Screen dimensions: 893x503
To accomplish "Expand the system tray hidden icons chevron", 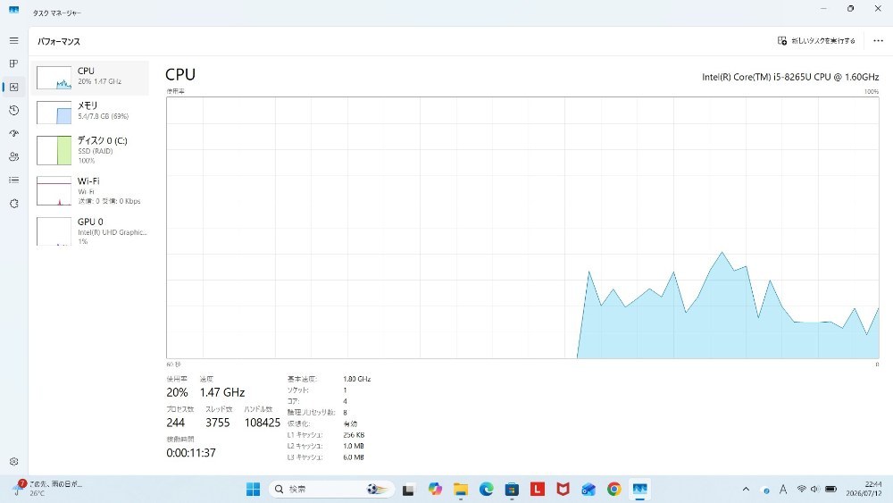I will (x=746, y=490).
